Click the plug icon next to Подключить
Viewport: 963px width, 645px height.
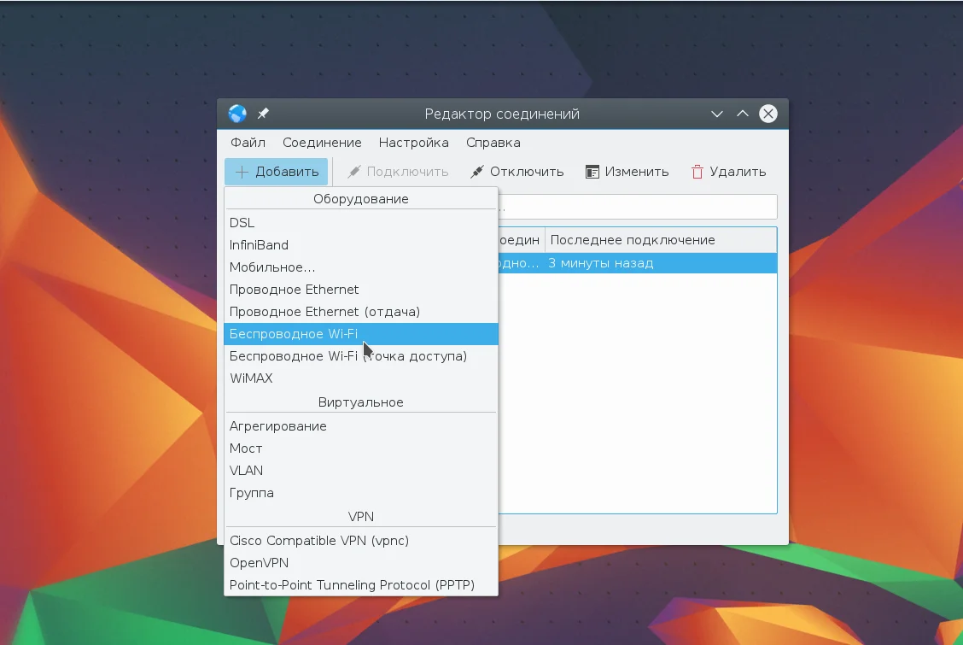353,172
